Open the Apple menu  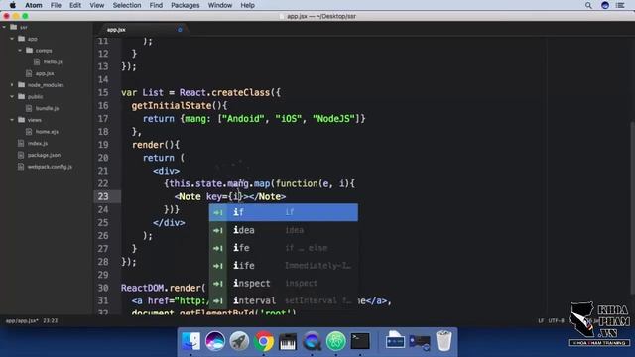click(x=13, y=5)
